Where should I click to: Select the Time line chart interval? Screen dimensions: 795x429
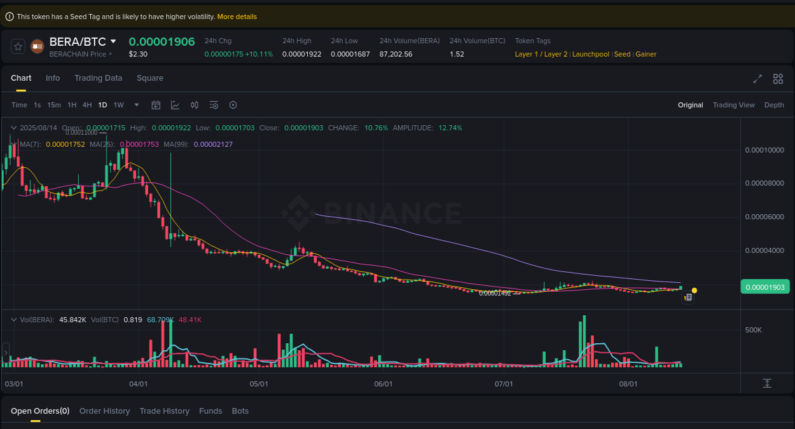(19, 105)
